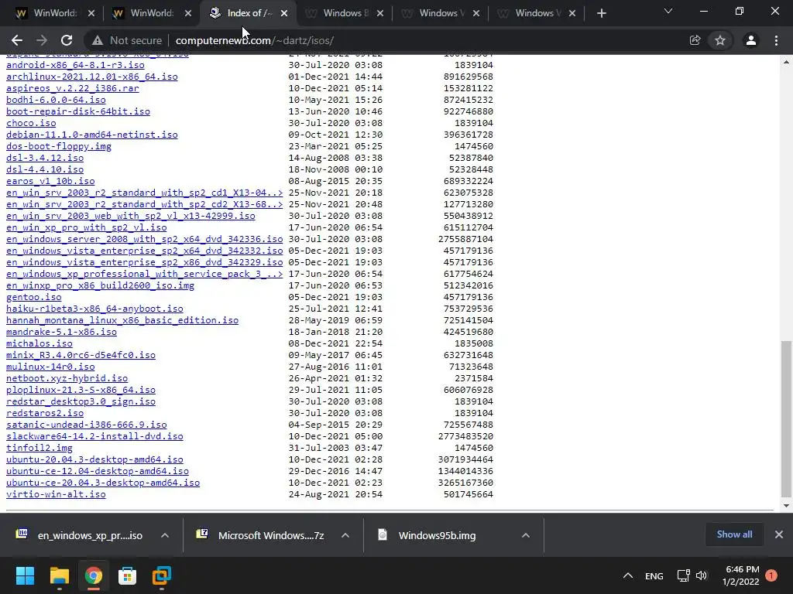This screenshot has width=793, height=594.
Task: Bookmark this page with star icon
Action: (x=720, y=40)
